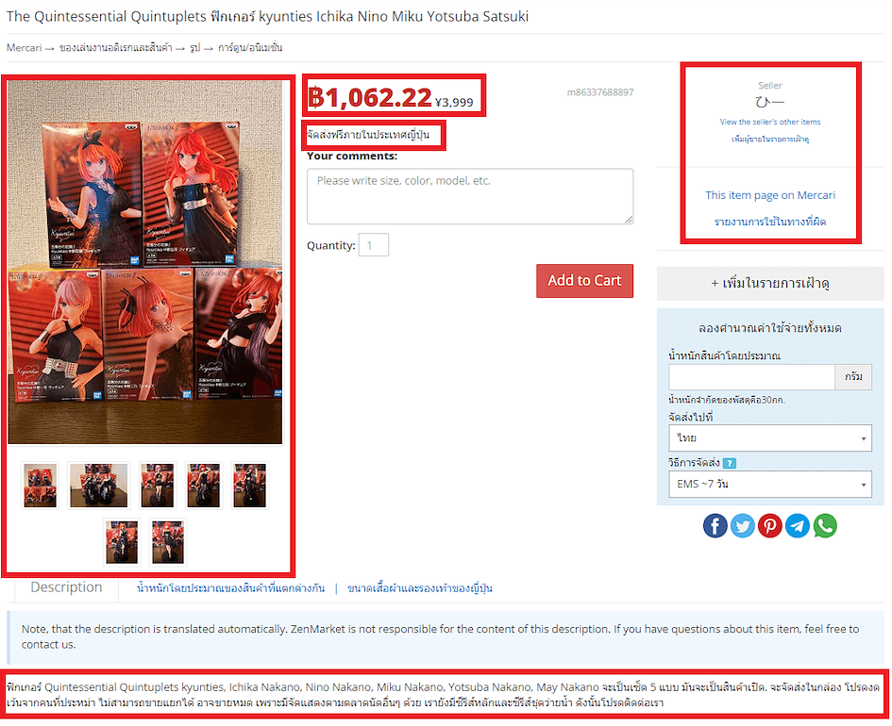Click the seller name ひー
Viewport: 892px width, 726px height.
pyautogui.click(x=769, y=102)
